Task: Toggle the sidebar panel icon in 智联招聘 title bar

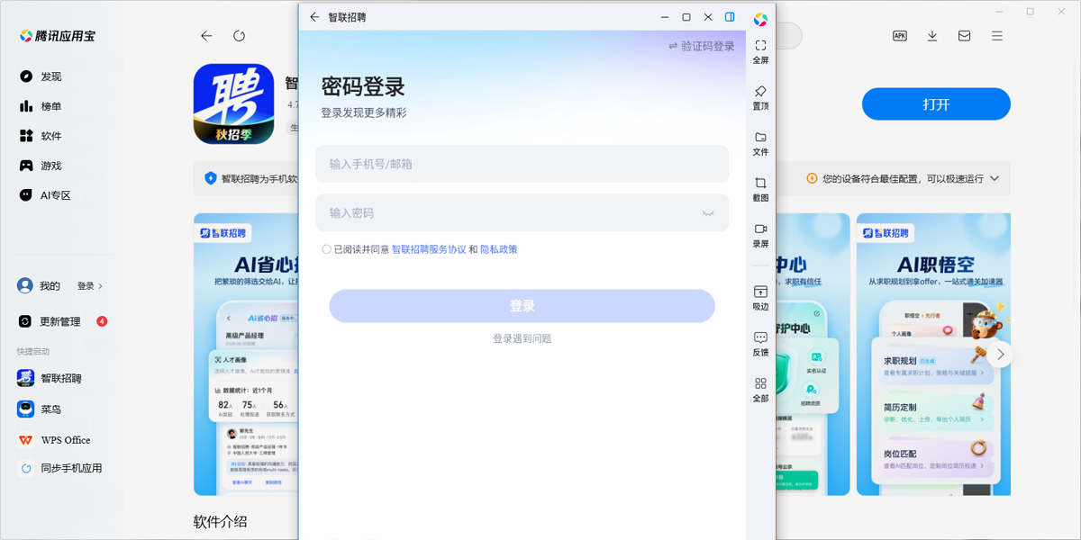Action: point(731,17)
